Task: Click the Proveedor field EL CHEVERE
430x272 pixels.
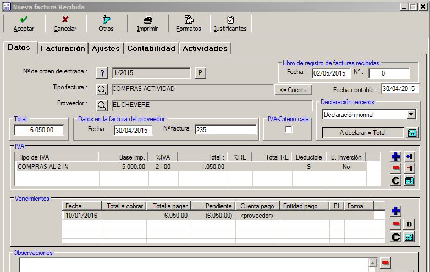Action: 212,105
